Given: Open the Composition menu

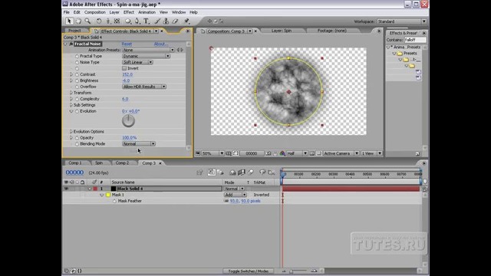Looking at the screenshot, I should point(95,12).
